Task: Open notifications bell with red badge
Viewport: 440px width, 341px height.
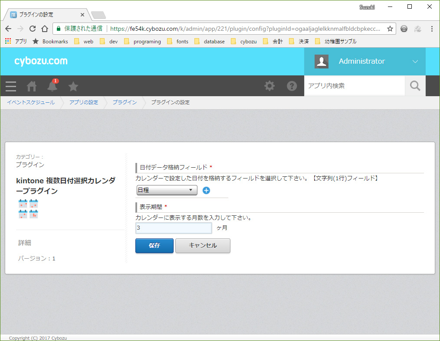Action: [x=52, y=85]
